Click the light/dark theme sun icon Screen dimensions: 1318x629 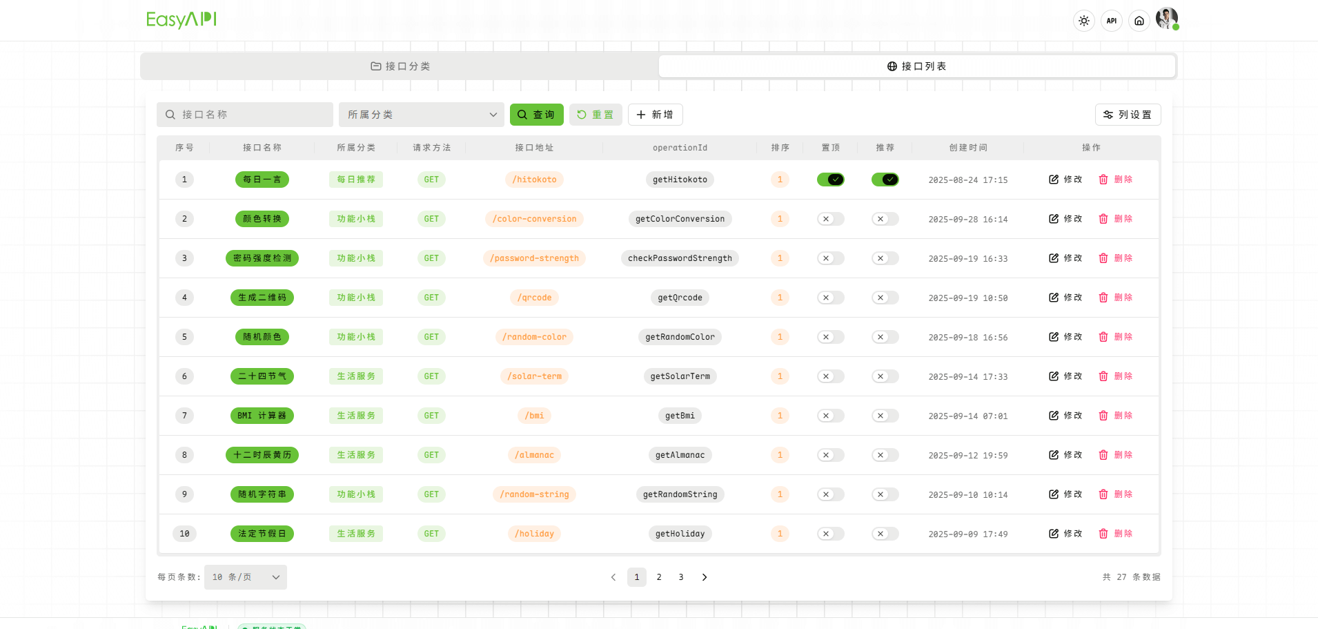click(1084, 21)
